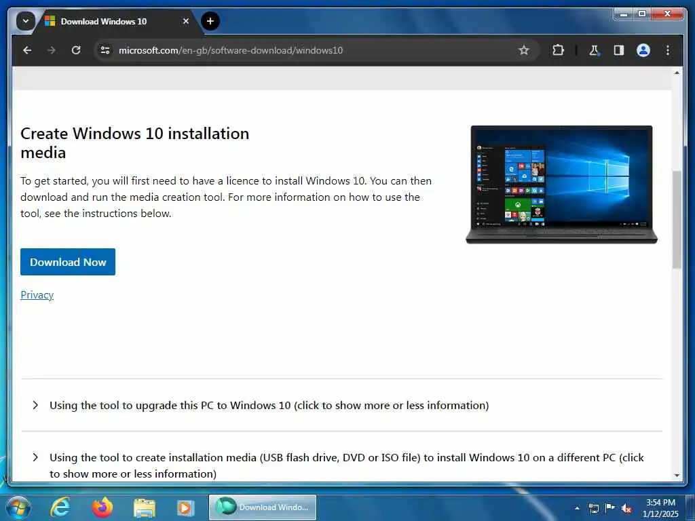Screen dimensions: 695x521
Task: Click the muted volume speaker icon
Action: [626, 508]
